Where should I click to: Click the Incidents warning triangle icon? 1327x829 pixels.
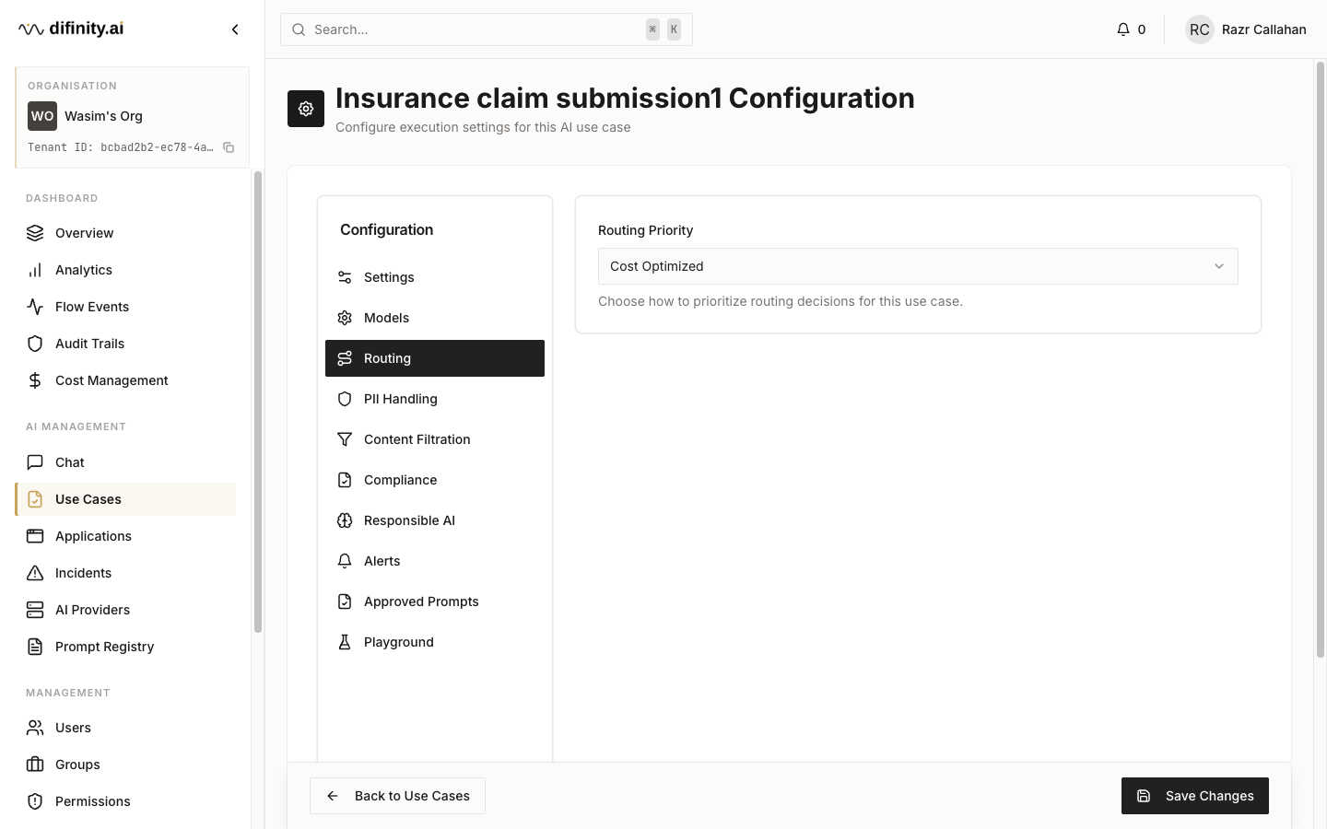(35, 573)
